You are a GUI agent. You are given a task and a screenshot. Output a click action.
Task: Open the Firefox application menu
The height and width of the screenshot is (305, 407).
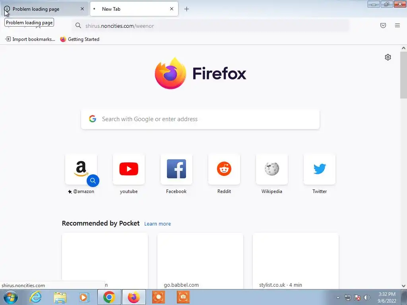point(397,25)
